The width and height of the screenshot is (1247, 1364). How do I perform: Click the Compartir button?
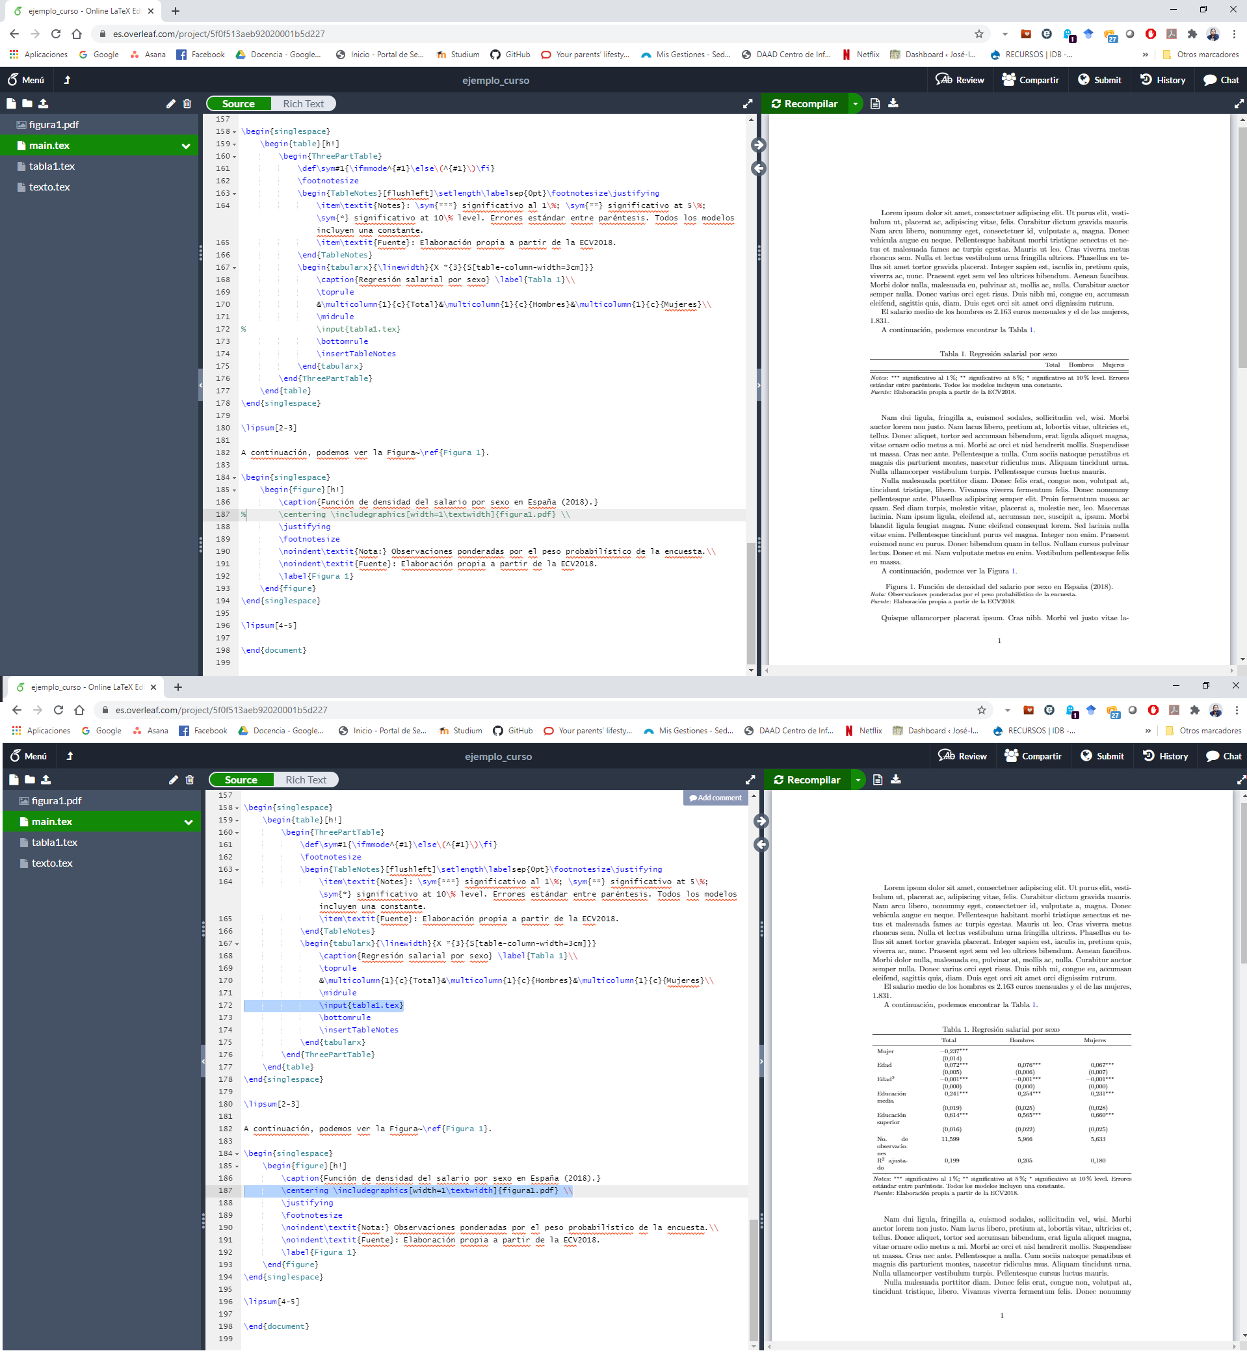pos(1030,80)
